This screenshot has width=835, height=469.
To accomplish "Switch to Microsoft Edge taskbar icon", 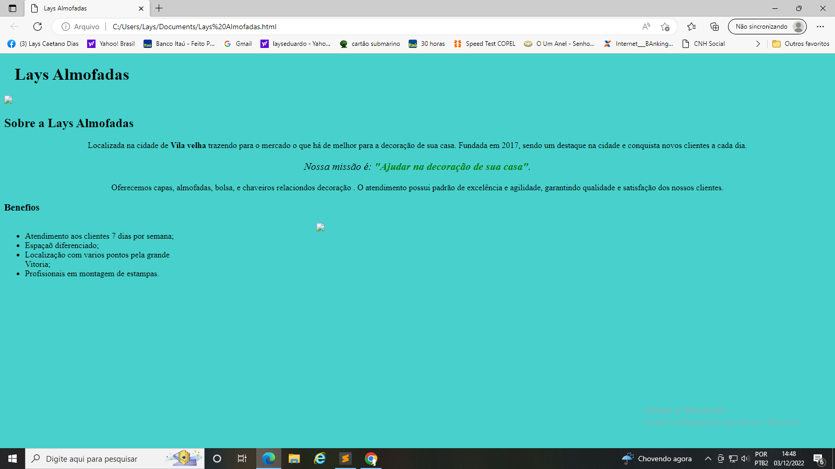I will (269, 459).
